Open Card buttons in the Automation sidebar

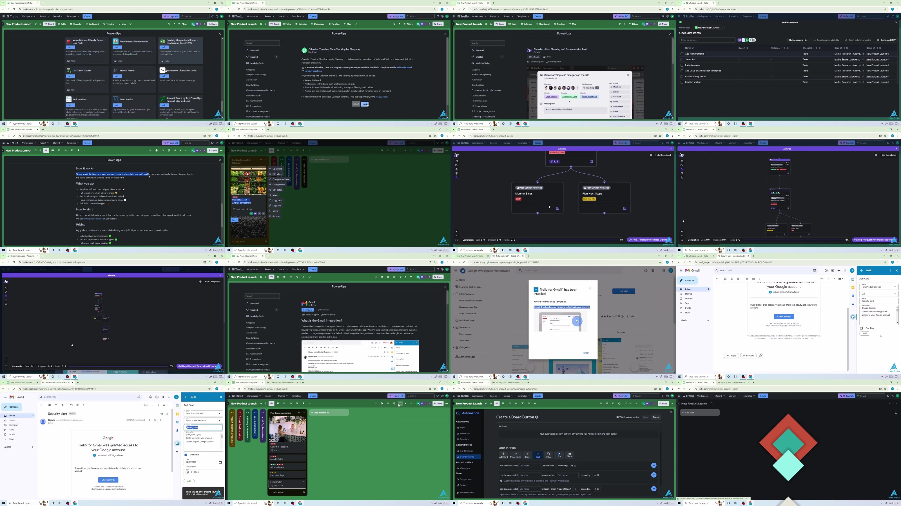point(466,451)
